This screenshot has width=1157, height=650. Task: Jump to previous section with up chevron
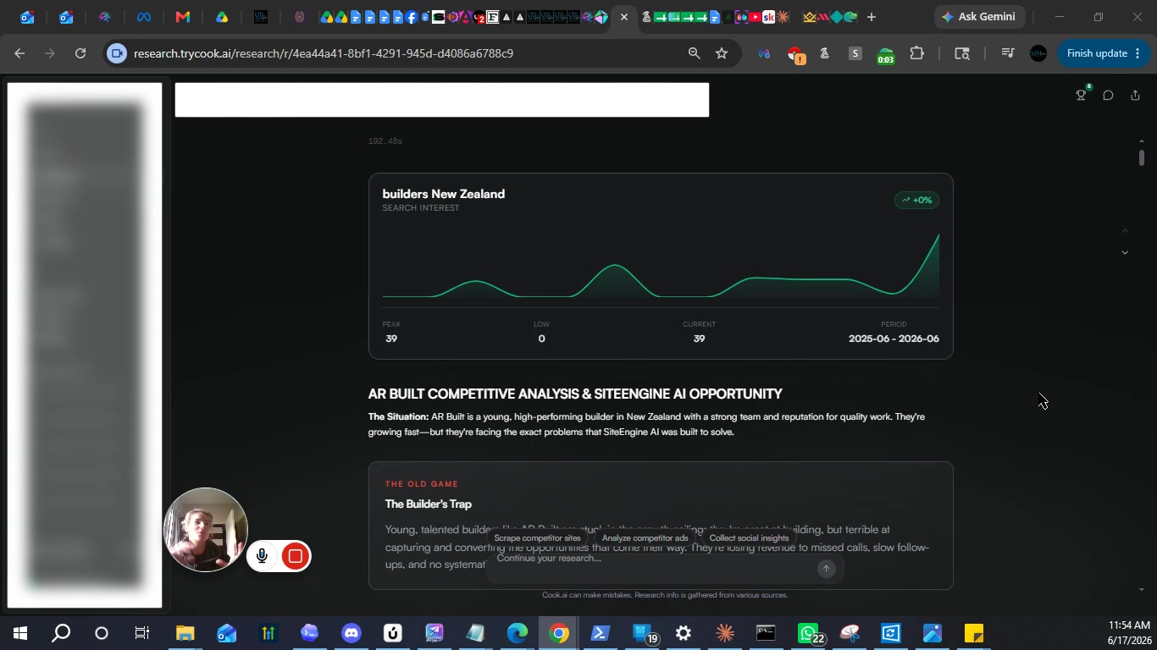(1125, 230)
